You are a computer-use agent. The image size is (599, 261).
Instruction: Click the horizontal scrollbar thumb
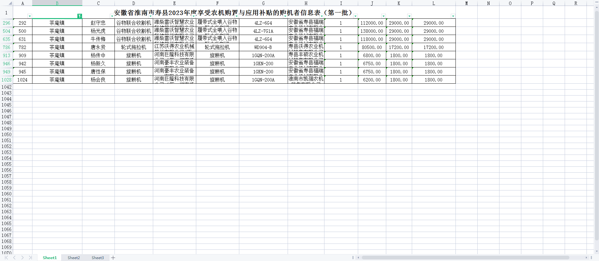pos(465,258)
